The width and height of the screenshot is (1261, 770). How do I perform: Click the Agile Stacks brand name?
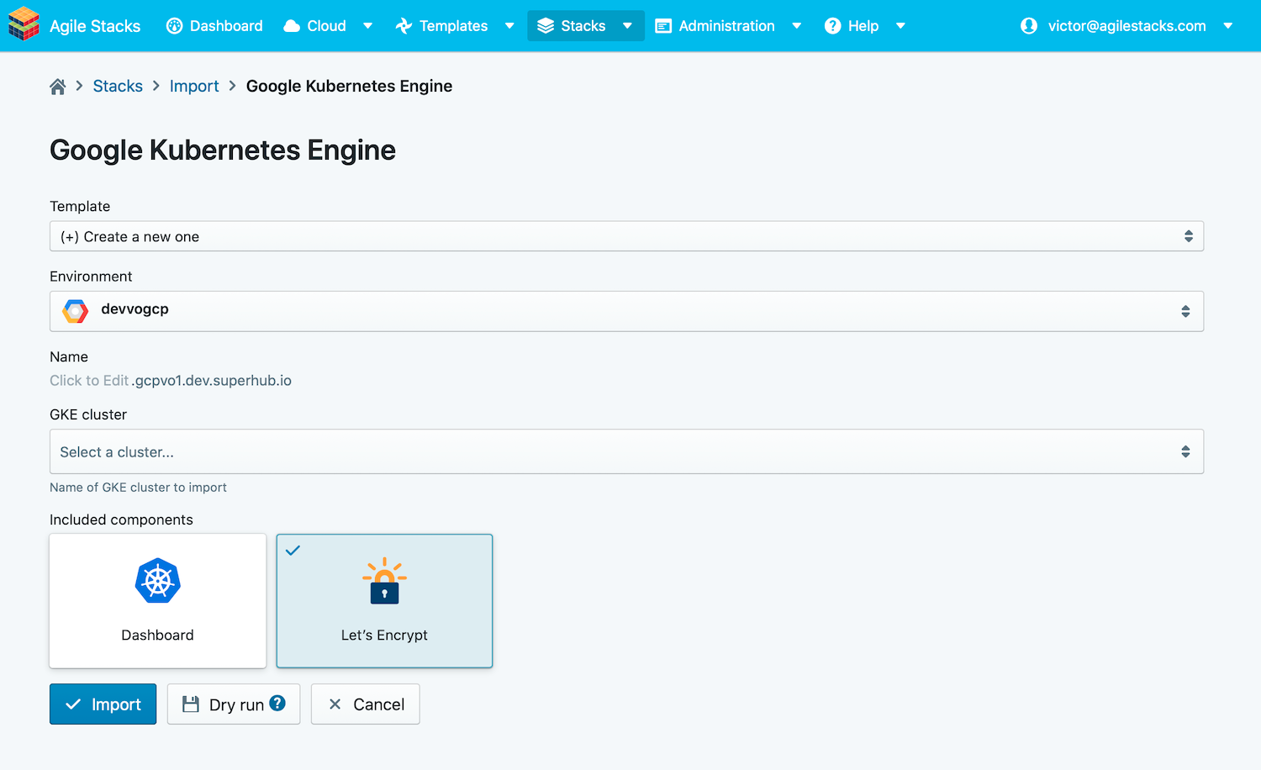(95, 26)
